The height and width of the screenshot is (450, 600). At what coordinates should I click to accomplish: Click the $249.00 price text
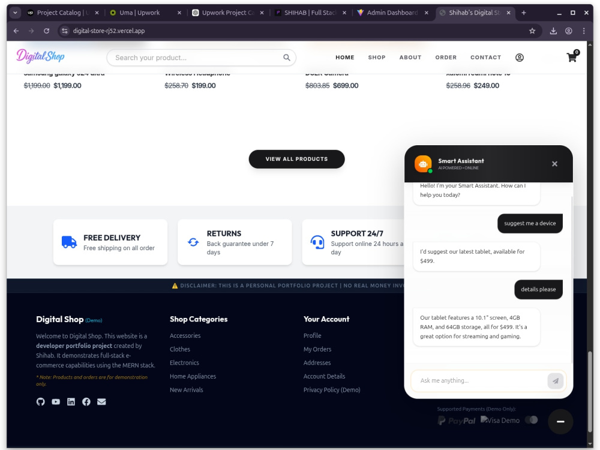point(487,86)
